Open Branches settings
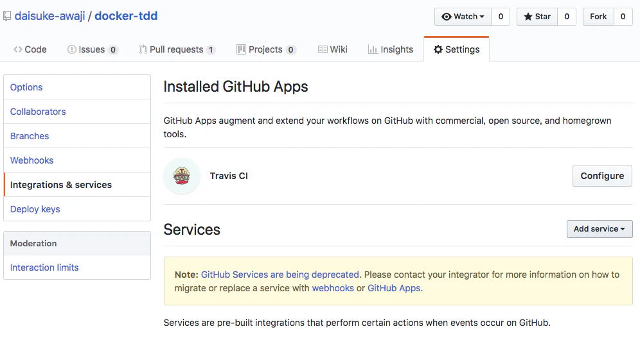The height and width of the screenshot is (340, 640). tap(77, 136)
